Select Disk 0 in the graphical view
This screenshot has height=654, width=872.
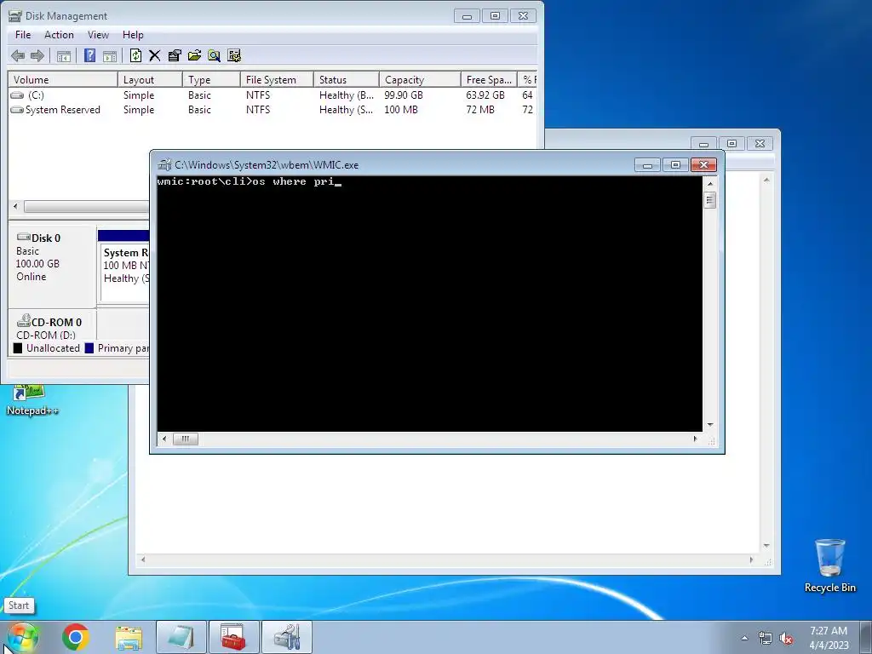pos(52,266)
